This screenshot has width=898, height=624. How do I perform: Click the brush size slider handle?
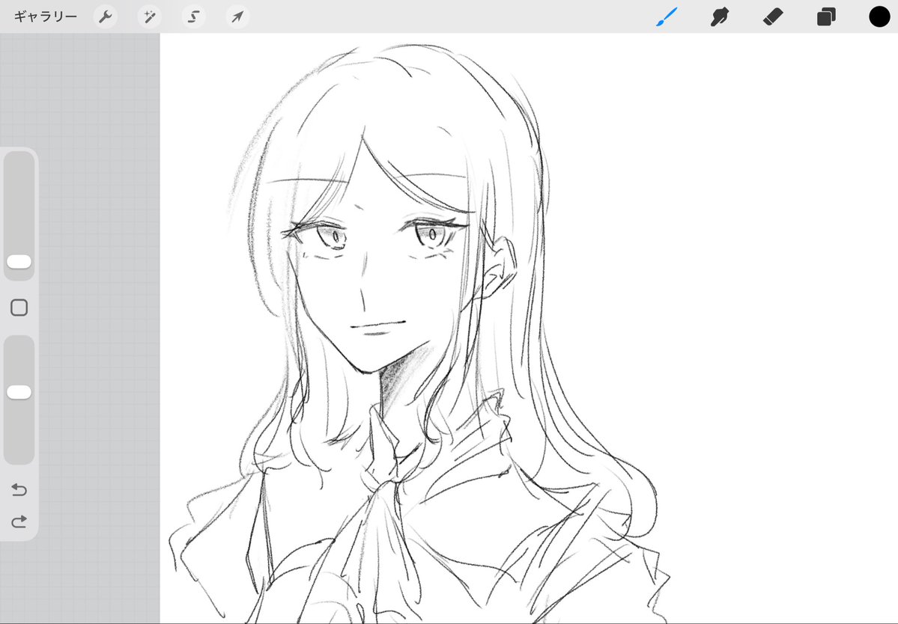(x=19, y=262)
